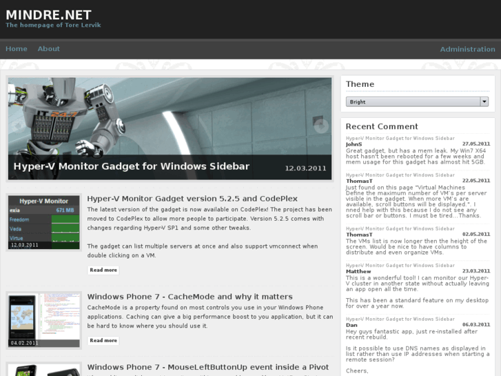Click the MINDRE.NET site title
The image size is (501, 376).
point(48,14)
